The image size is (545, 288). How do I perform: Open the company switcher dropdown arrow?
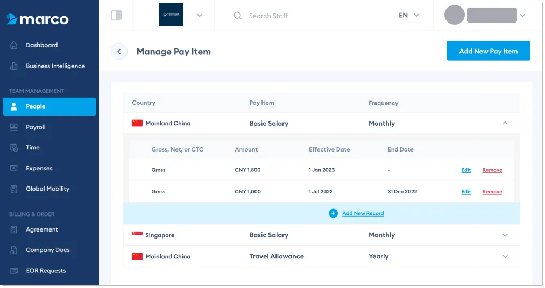click(x=200, y=15)
